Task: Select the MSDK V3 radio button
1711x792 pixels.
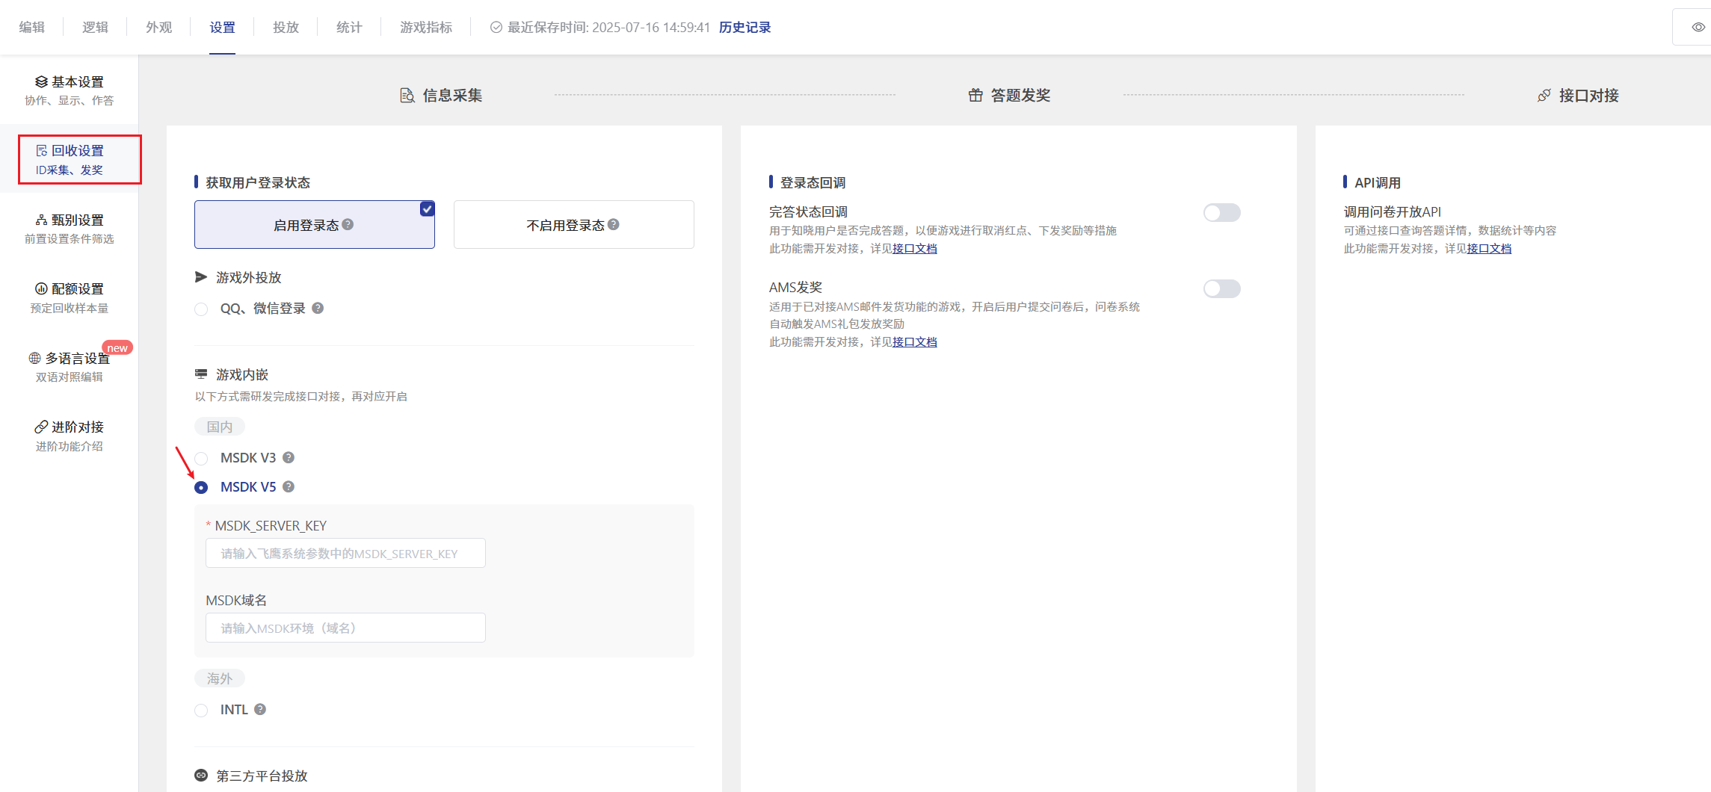Action: pyautogui.click(x=201, y=459)
